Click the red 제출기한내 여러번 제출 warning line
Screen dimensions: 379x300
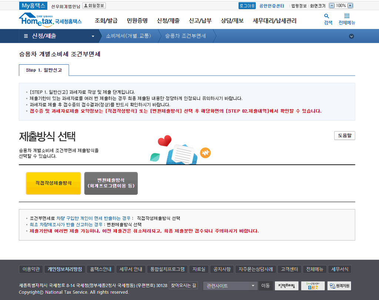144,231
